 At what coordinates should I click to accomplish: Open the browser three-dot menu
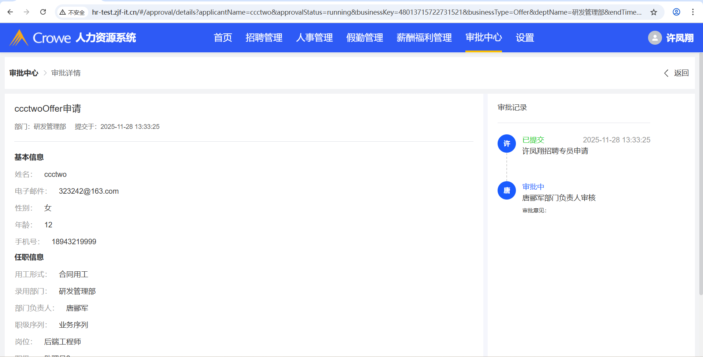click(x=693, y=12)
